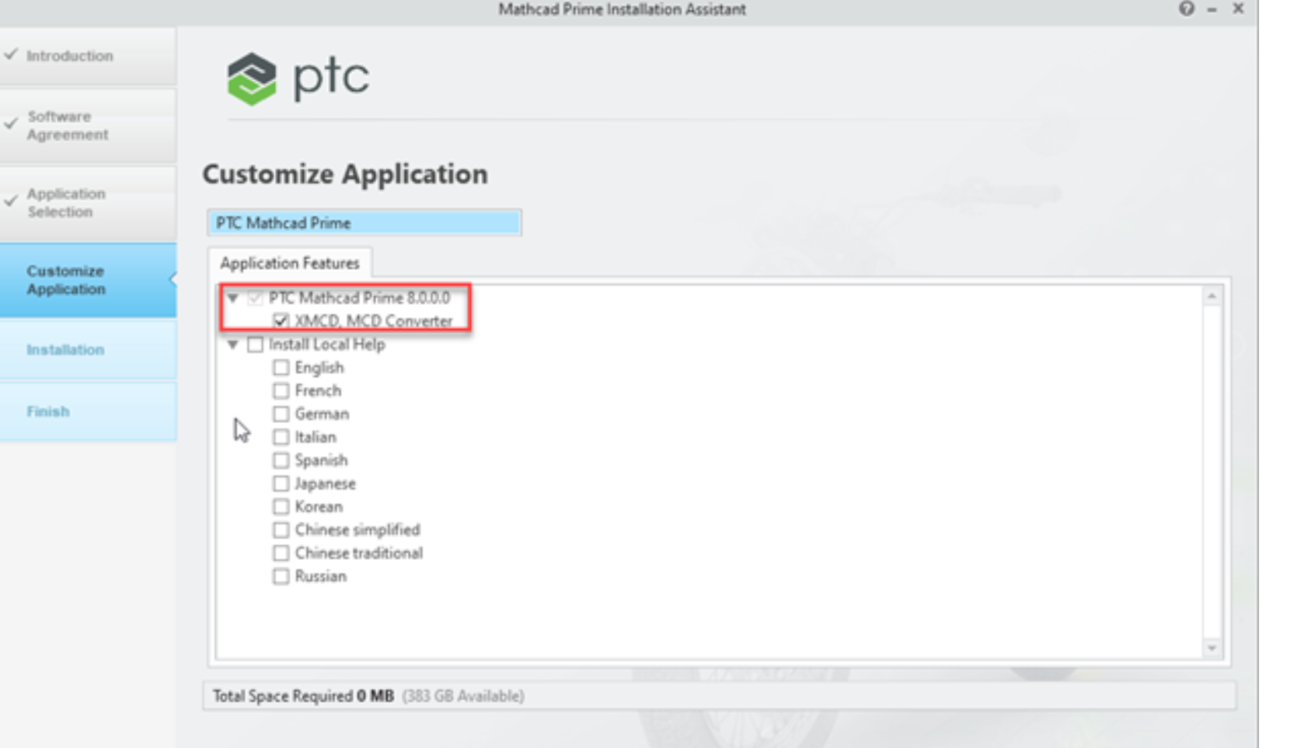Collapse the PTC Mathcad Prime 8.0.0.0 tree

[x=233, y=297]
